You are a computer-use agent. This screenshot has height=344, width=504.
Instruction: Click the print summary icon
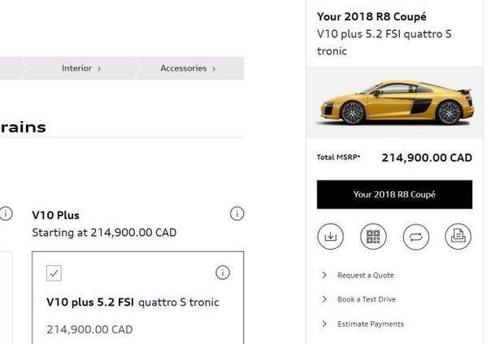tap(458, 237)
